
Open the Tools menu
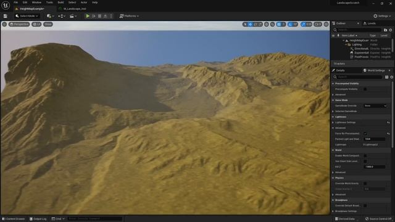tap(49, 2)
